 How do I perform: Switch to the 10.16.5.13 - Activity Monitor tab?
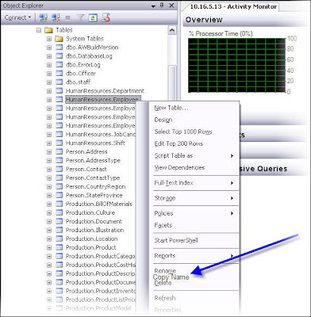(233, 6)
